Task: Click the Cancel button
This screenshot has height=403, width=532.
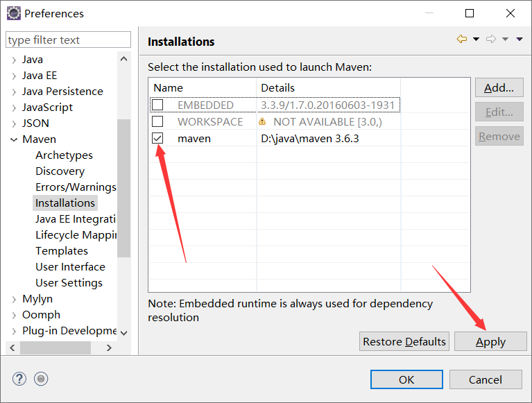Action: (x=486, y=379)
